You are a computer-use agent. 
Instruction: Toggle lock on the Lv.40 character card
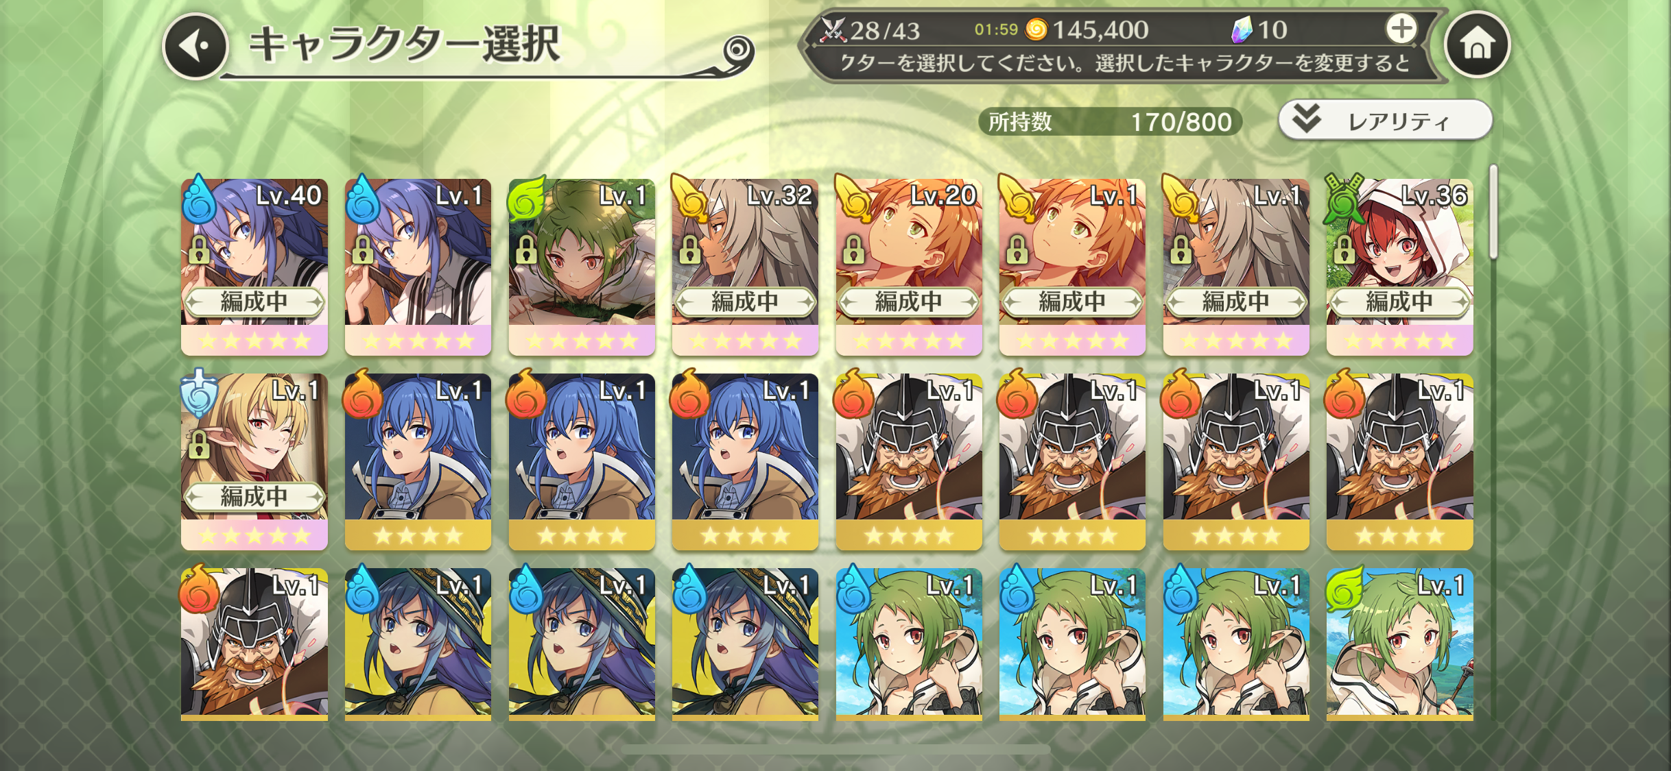[x=199, y=250]
